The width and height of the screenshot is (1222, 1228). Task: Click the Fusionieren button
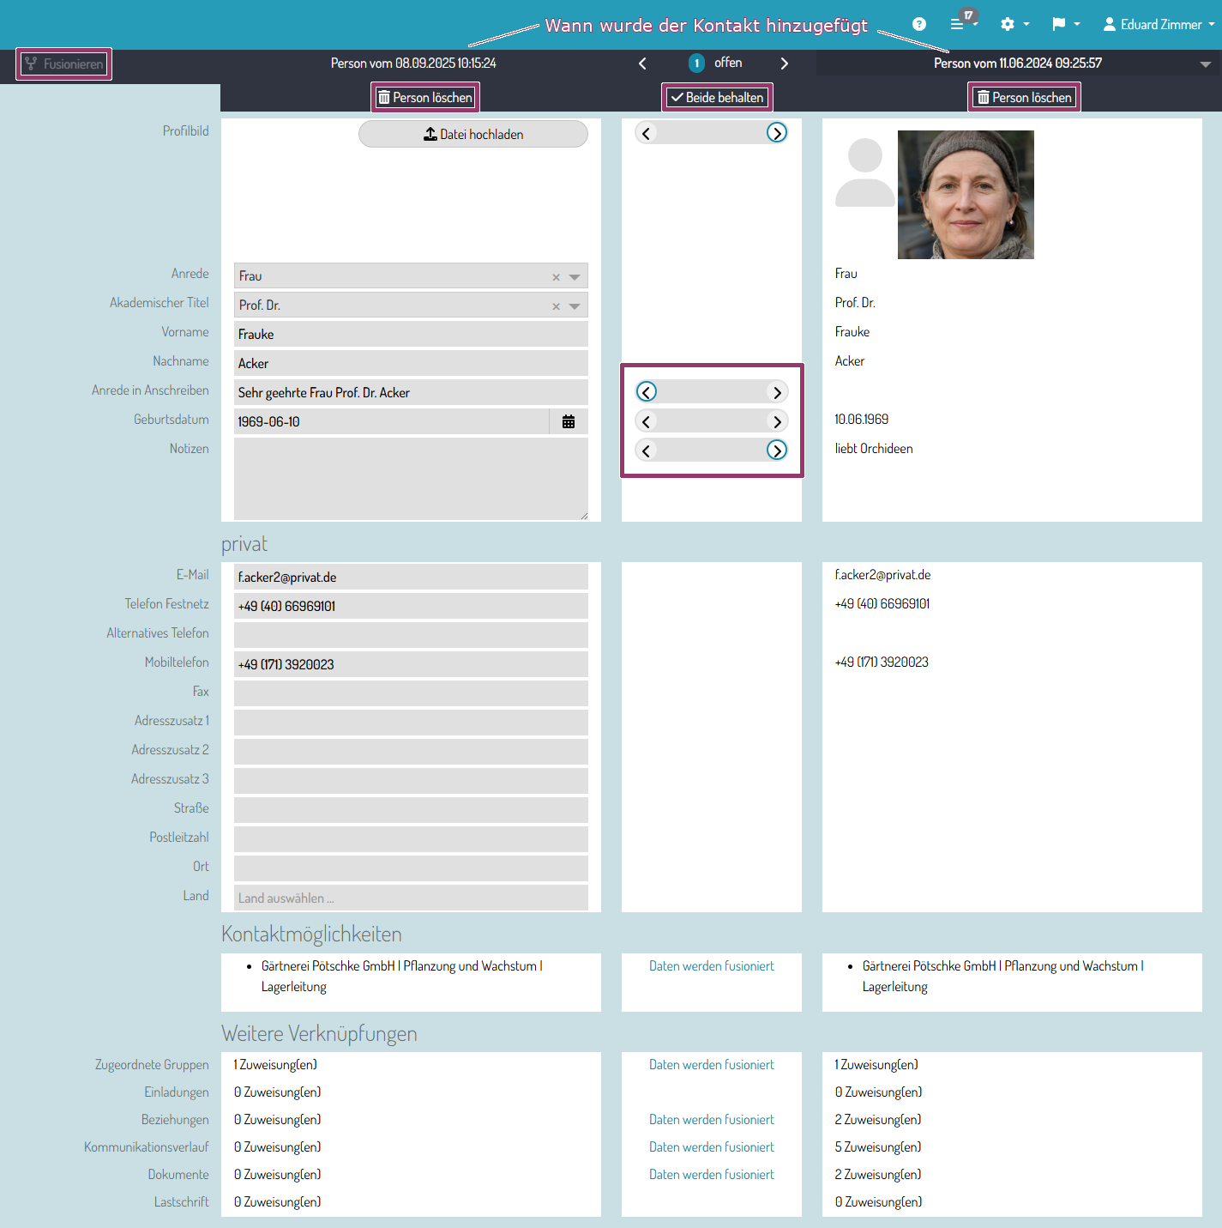pyautogui.click(x=64, y=64)
